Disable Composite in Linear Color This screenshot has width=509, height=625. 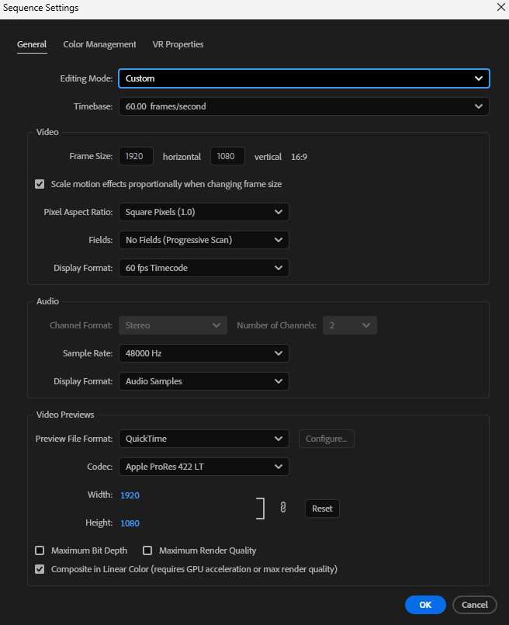coord(40,568)
